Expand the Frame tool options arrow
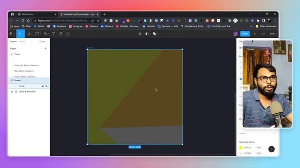300x168 pixels. click(32, 34)
